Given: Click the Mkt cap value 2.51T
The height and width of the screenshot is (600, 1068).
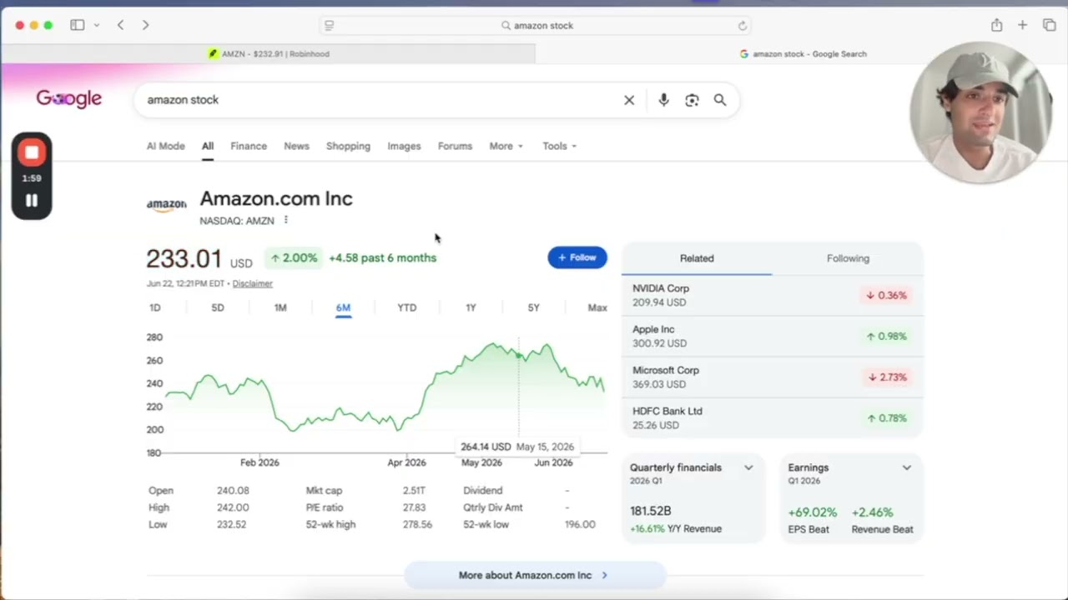Looking at the screenshot, I should pos(414,491).
